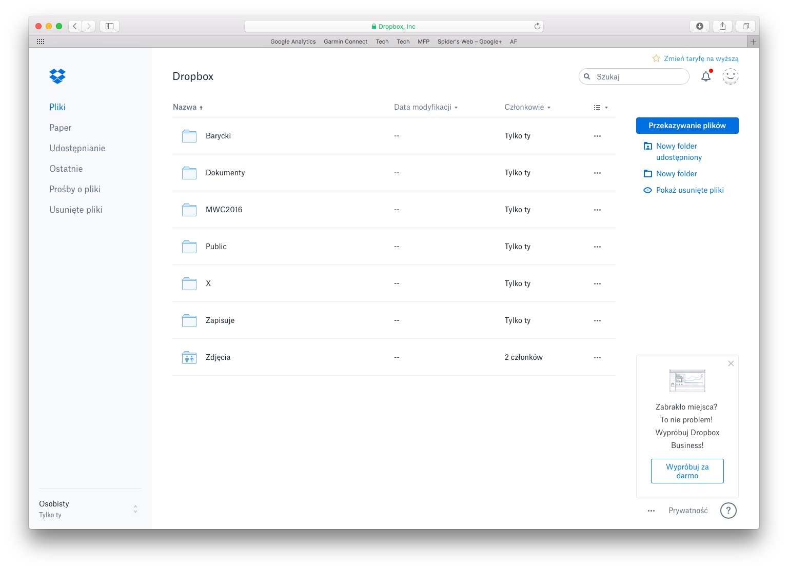Open Safari downloads button
788x570 pixels.
pos(699,26)
